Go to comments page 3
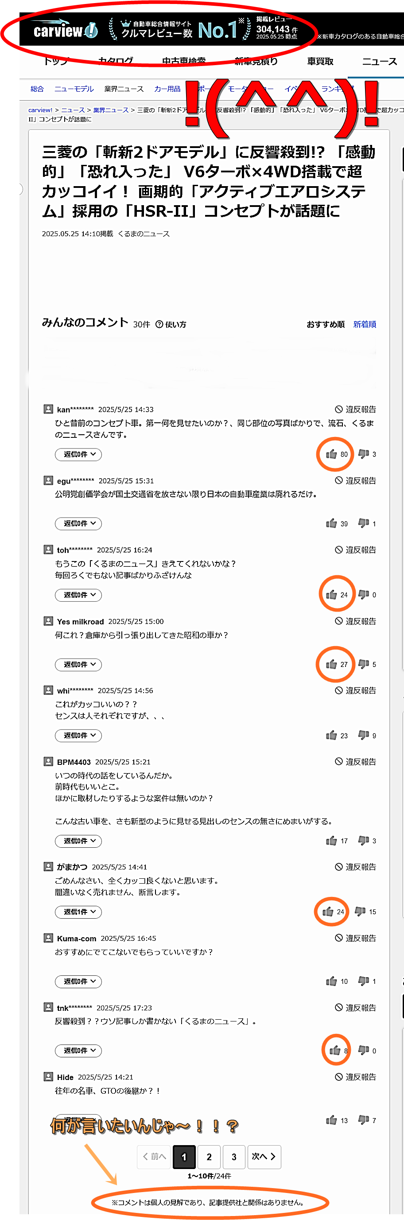This screenshot has width=404, height=1220. (233, 1157)
